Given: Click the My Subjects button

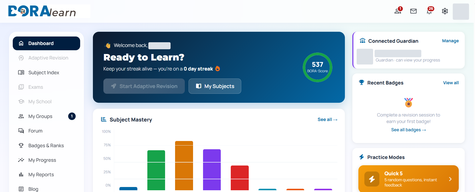Looking at the screenshot, I should (x=215, y=86).
